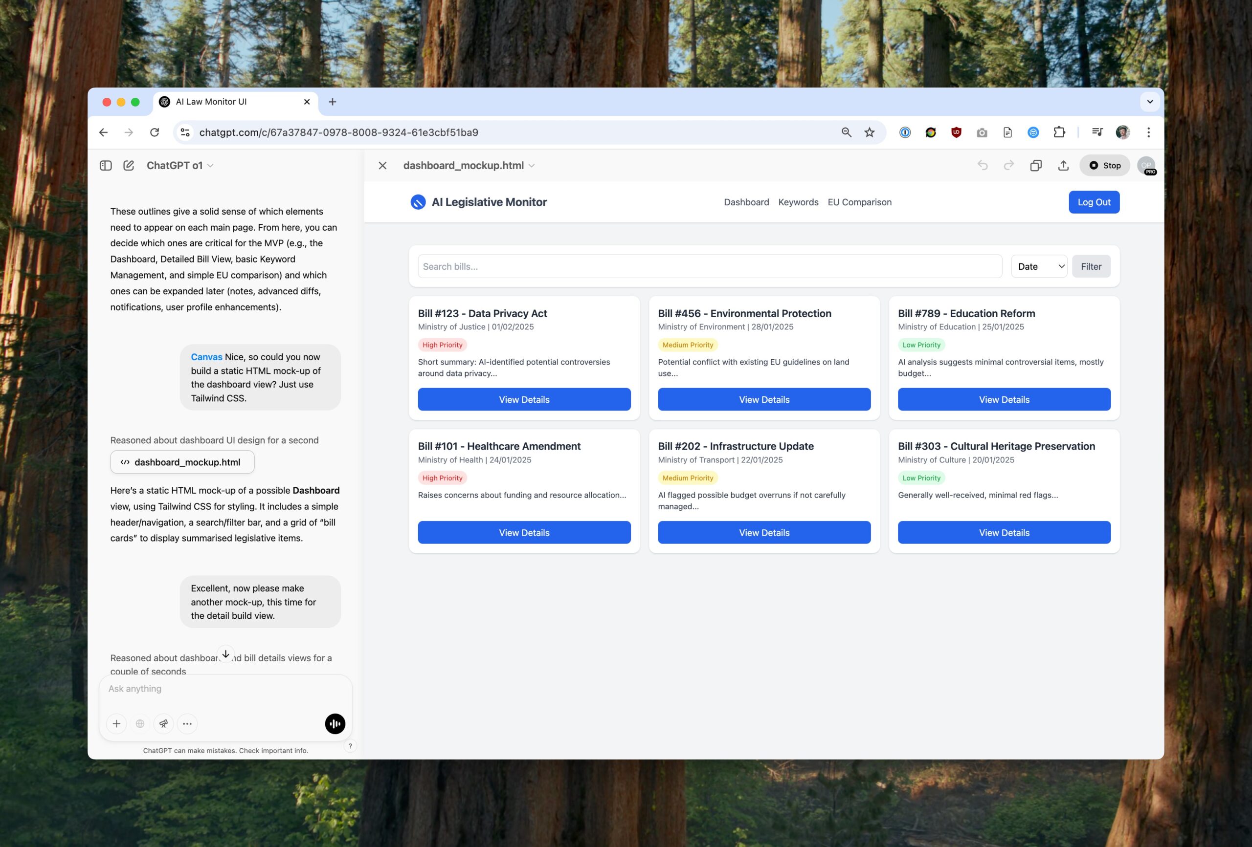Click the copy icon in canvas toolbar
The width and height of the screenshot is (1252, 847).
point(1035,165)
